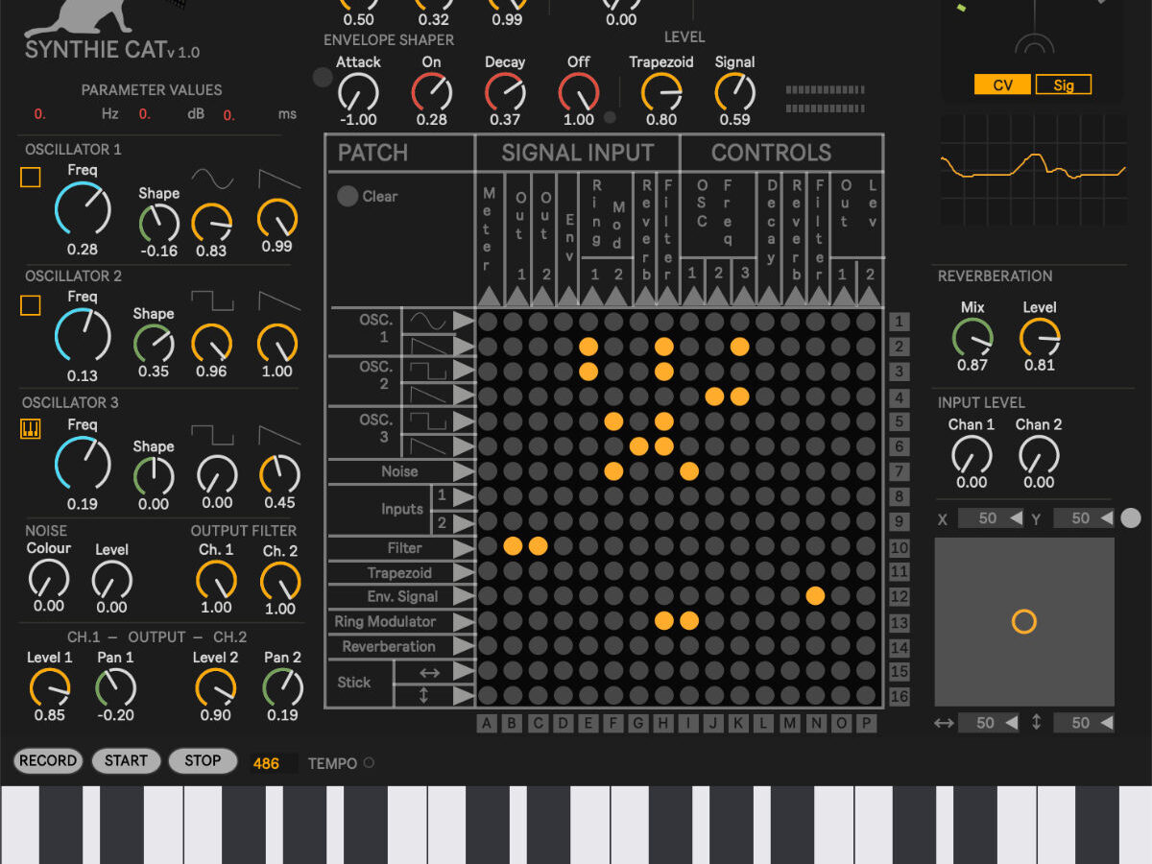Click the Meter column input triangle
Screen dimensions: 1152x864
[x=488, y=296]
